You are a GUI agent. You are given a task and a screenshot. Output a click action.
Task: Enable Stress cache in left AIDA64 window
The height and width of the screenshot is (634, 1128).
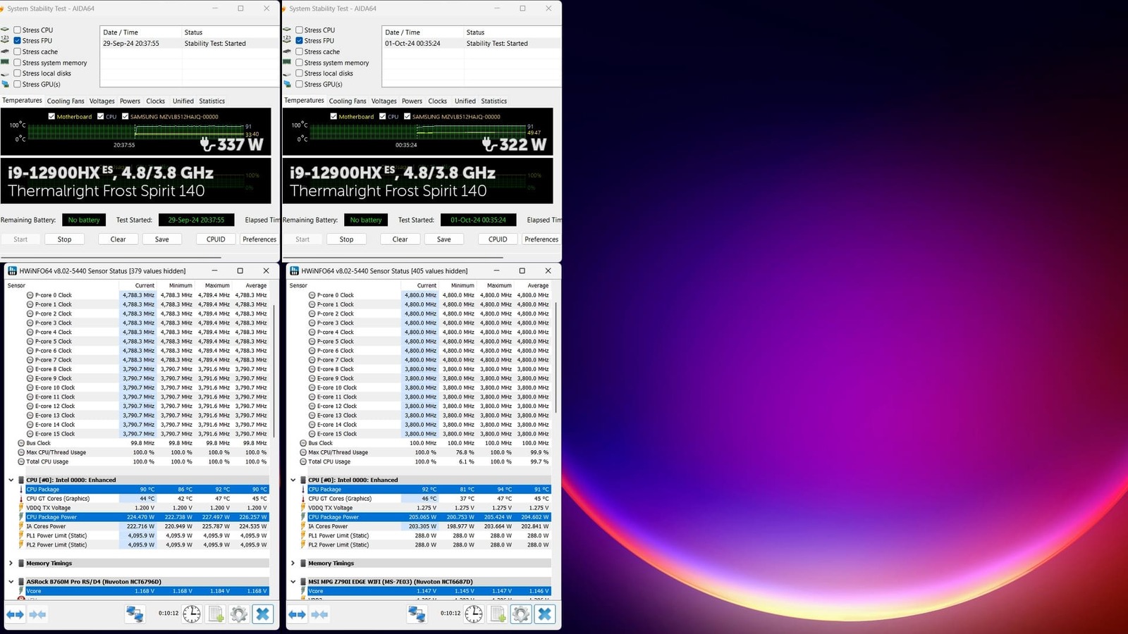click(17, 51)
